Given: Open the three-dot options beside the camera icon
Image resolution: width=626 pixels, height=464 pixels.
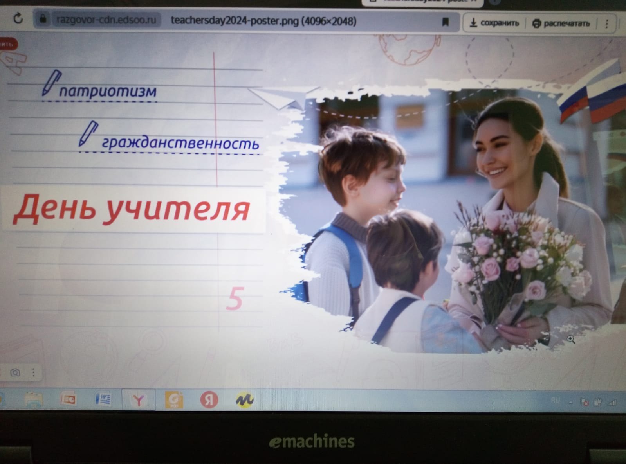Looking at the screenshot, I should [33, 372].
